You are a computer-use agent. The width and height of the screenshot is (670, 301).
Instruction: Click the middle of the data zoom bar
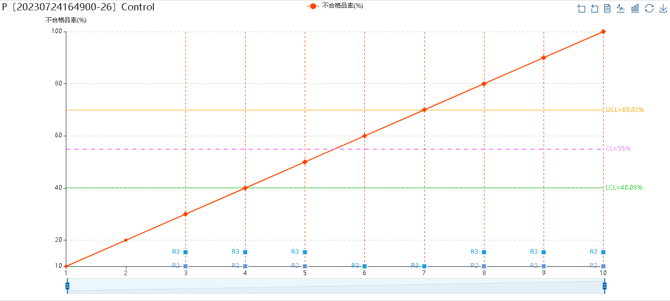point(336,285)
